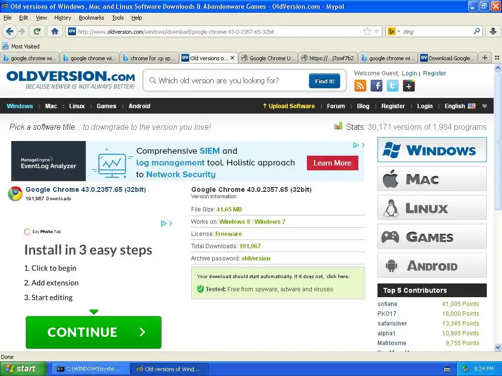This screenshot has width=502, height=376.
Task: Open contributor sofiane's profile
Action: (387, 304)
